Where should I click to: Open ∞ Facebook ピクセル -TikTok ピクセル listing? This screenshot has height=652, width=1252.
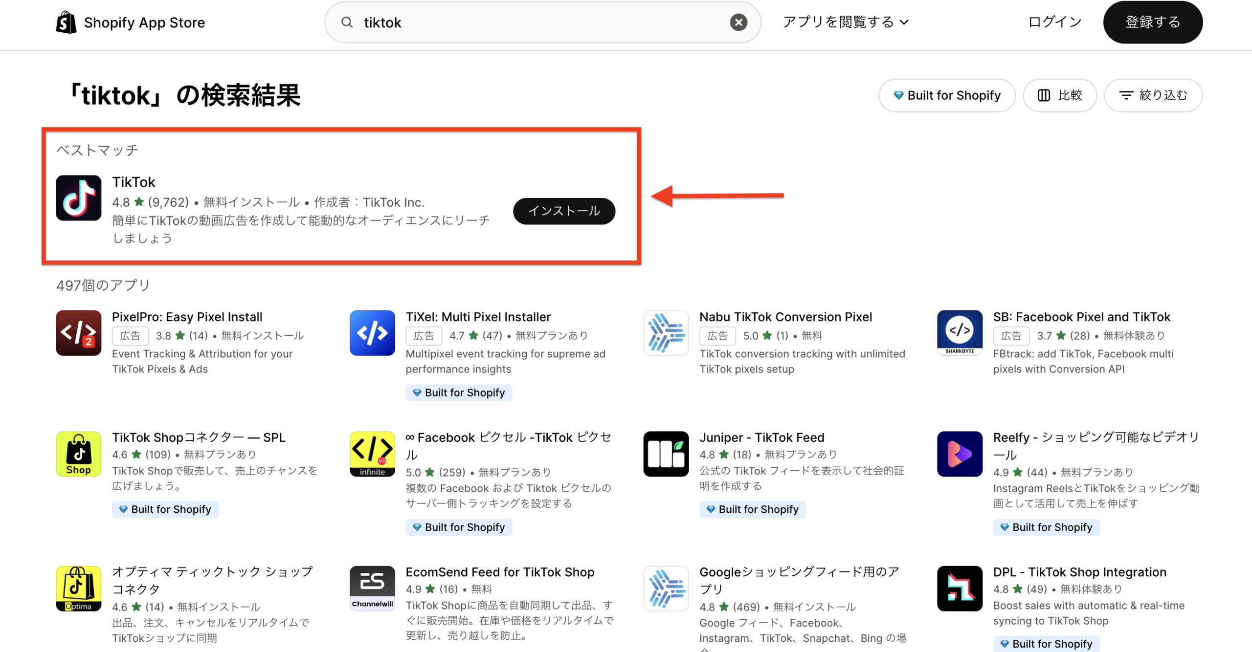click(x=509, y=446)
